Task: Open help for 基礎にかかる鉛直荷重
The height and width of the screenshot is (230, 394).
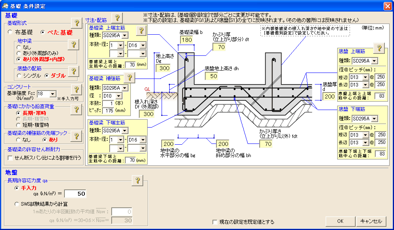Action: coord(76,110)
